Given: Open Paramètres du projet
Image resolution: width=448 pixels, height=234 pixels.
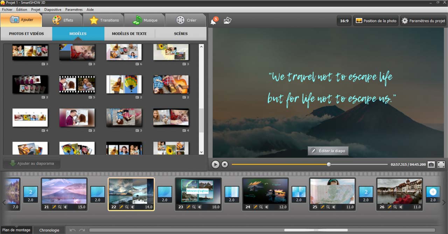Looking at the screenshot, I should (x=423, y=21).
